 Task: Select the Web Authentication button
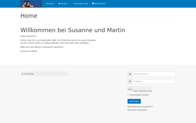click(x=140, y=89)
